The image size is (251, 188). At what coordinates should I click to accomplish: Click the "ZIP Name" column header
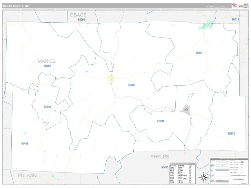point(181,166)
